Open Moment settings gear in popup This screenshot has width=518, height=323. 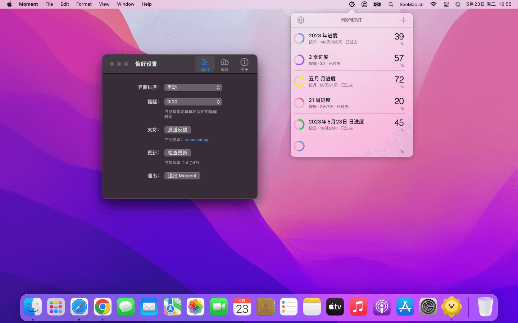point(301,20)
